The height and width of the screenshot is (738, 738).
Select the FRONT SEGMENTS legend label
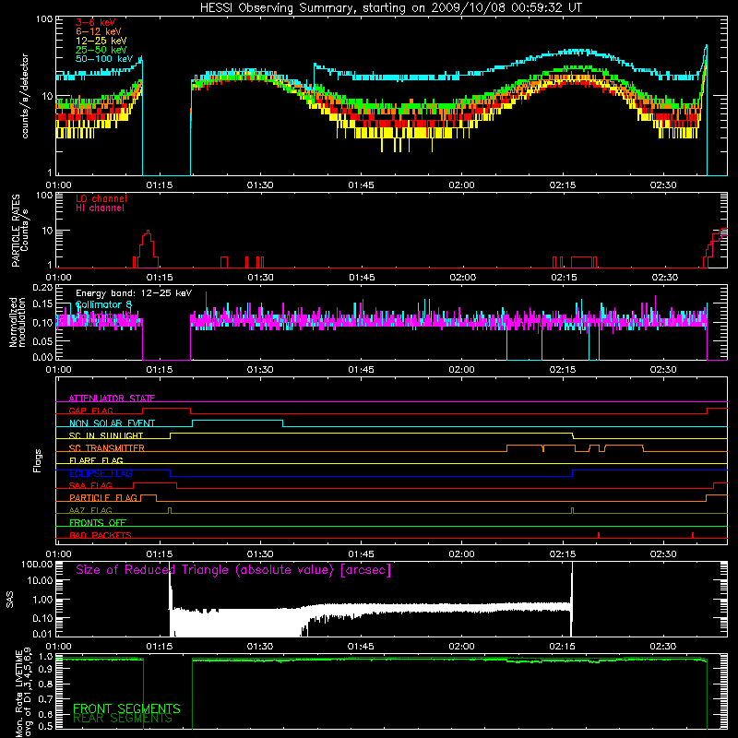pyautogui.click(x=126, y=708)
